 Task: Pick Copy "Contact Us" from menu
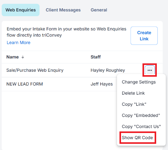[x=141, y=126]
